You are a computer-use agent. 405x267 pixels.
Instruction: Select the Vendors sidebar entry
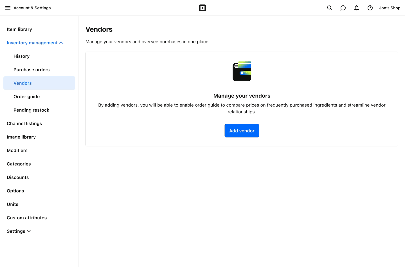(22, 83)
